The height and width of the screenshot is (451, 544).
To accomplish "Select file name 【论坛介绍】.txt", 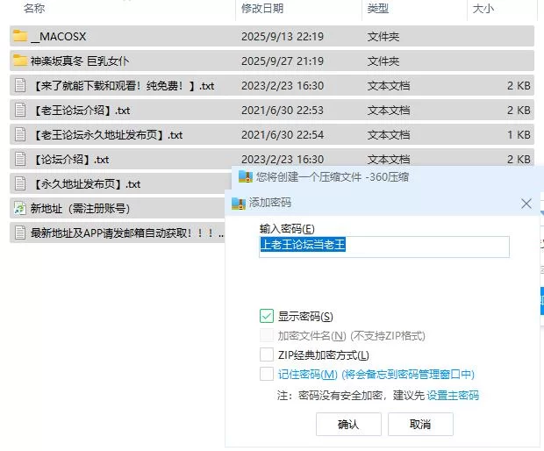I will point(71,160).
